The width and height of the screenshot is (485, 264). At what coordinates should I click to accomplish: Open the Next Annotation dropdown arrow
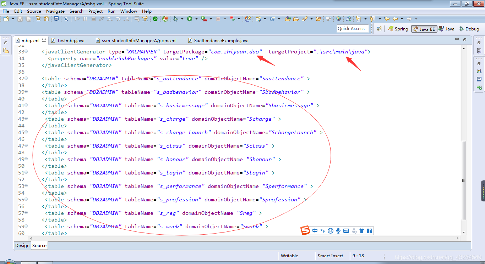click(x=365, y=19)
